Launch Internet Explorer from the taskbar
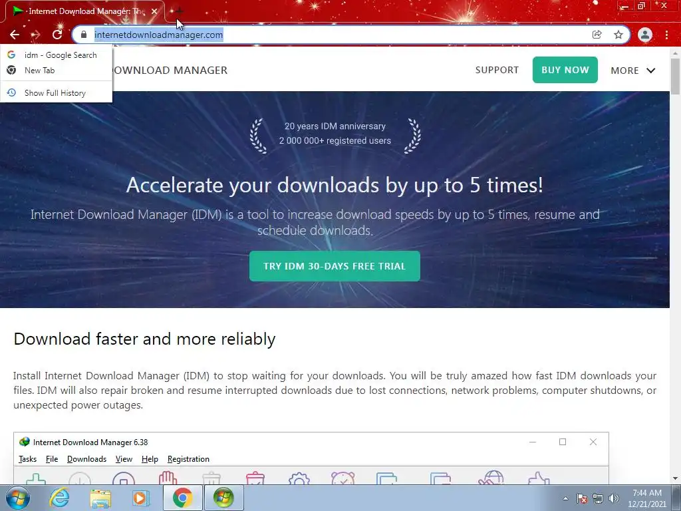Screen dimensions: 681x511 [59, 498]
